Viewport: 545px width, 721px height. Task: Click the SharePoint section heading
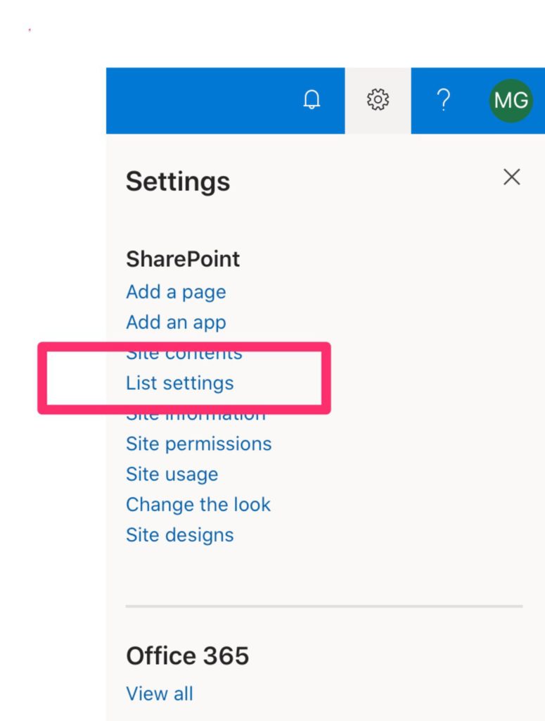click(183, 259)
